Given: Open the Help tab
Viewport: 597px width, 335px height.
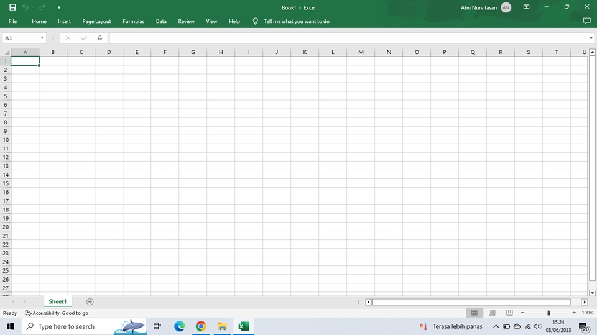Looking at the screenshot, I should click(x=234, y=21).
